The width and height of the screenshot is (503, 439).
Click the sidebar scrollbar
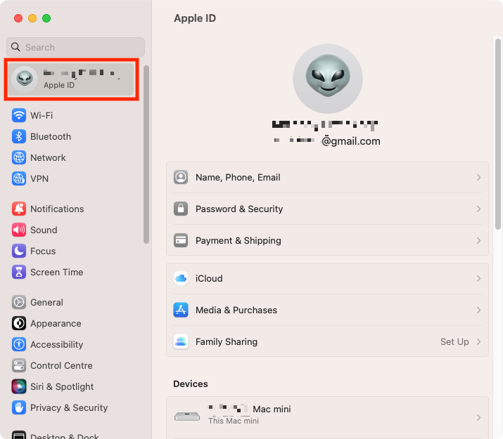pos(146,155)
